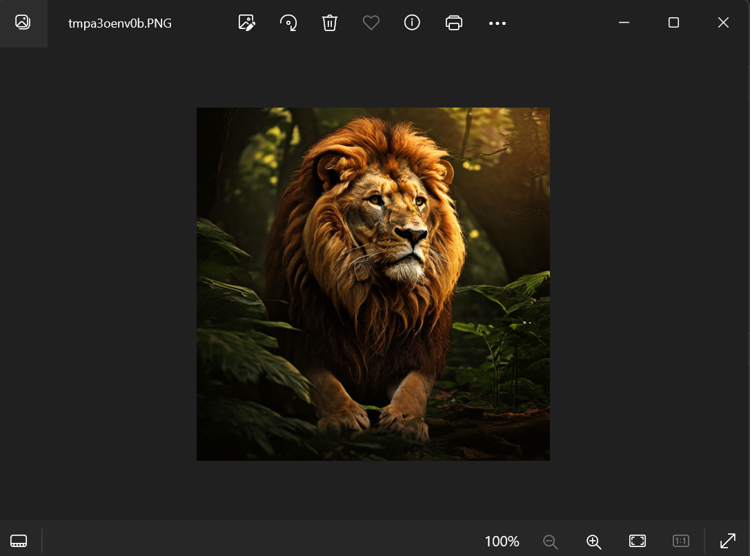Show file information panel
This screenshot has height=556, width=750.
point(412,23)
